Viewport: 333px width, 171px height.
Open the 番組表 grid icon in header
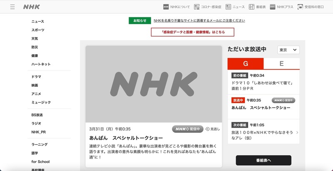(x=252, y=7)
